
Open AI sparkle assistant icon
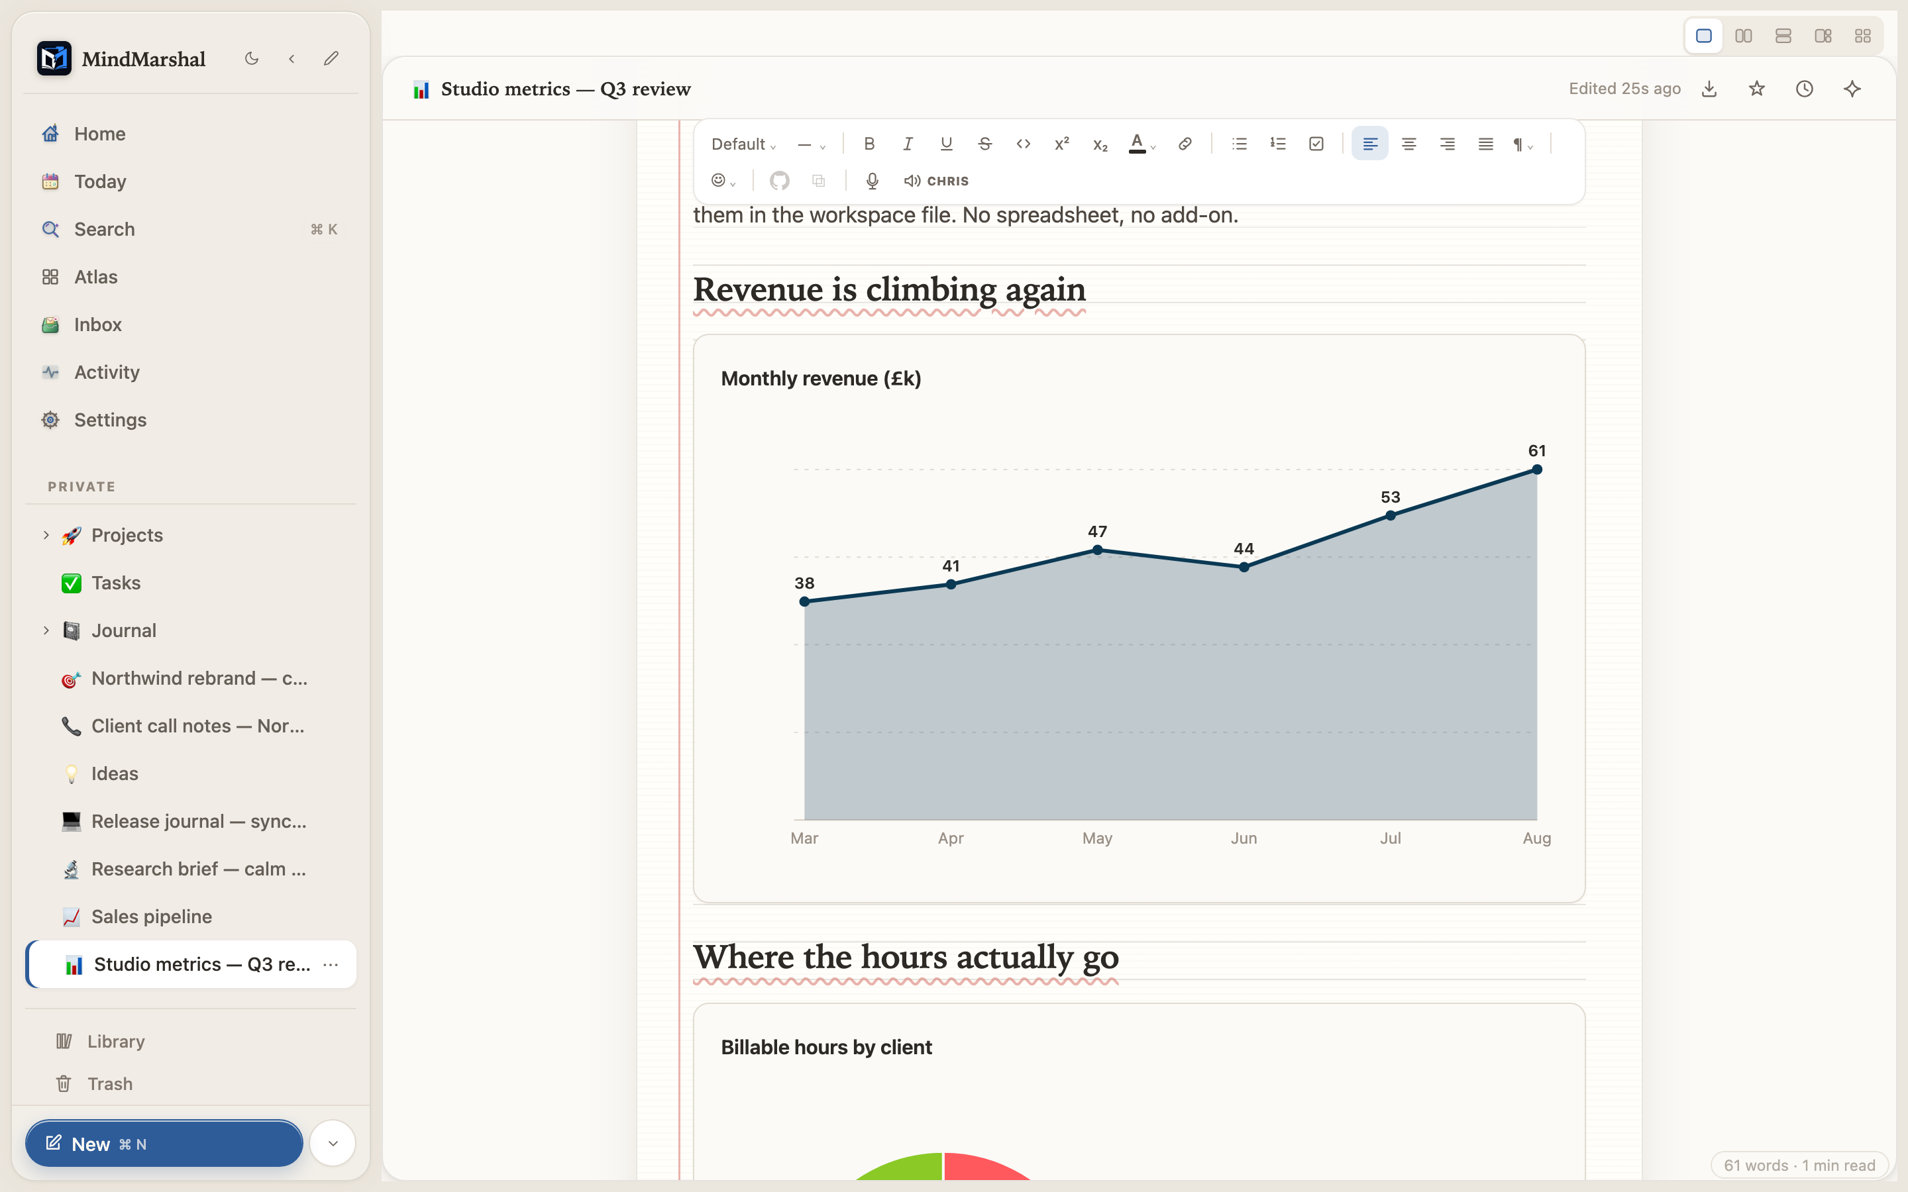coord(1853,89)
